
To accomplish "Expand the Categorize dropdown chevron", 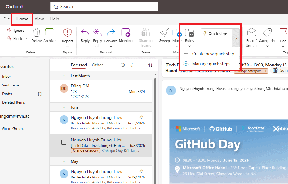I will [x=267, y=46].
